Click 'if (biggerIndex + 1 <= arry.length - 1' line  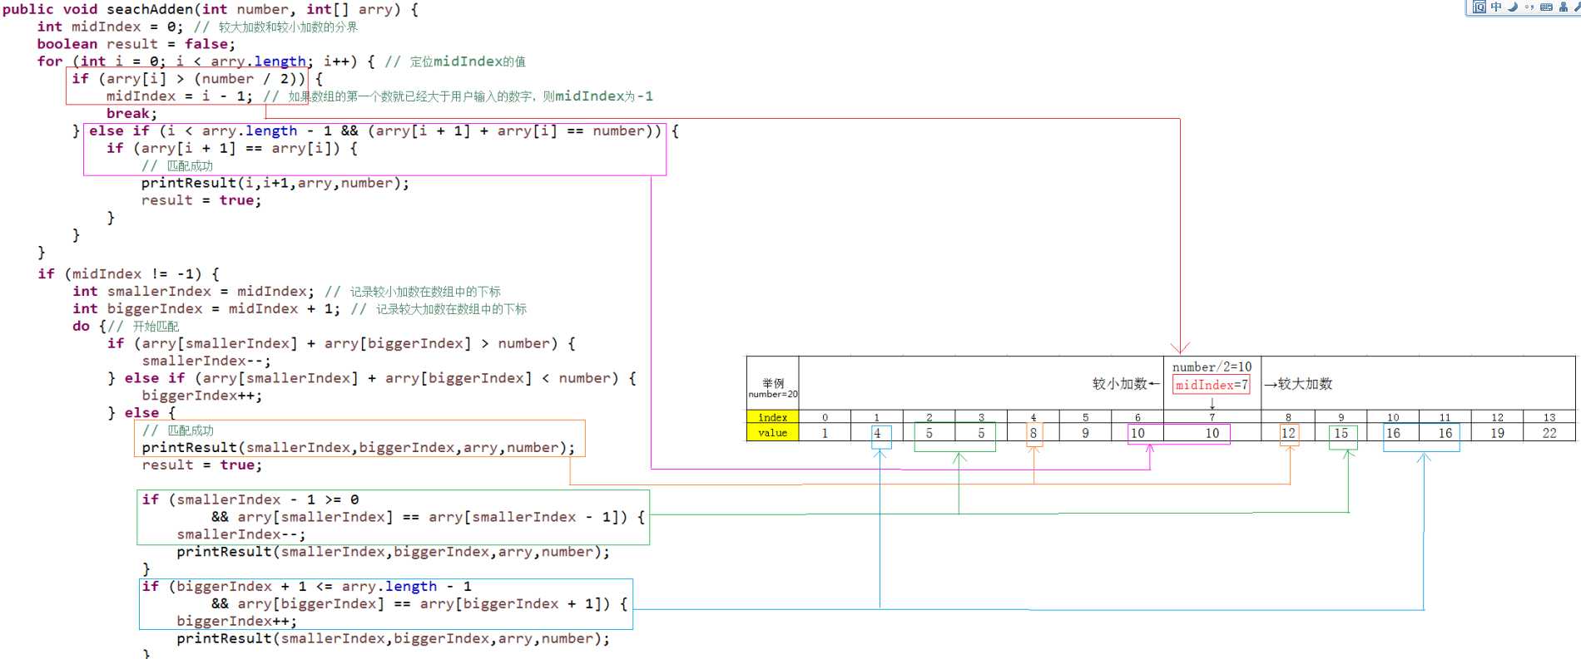tap(307, 587)
